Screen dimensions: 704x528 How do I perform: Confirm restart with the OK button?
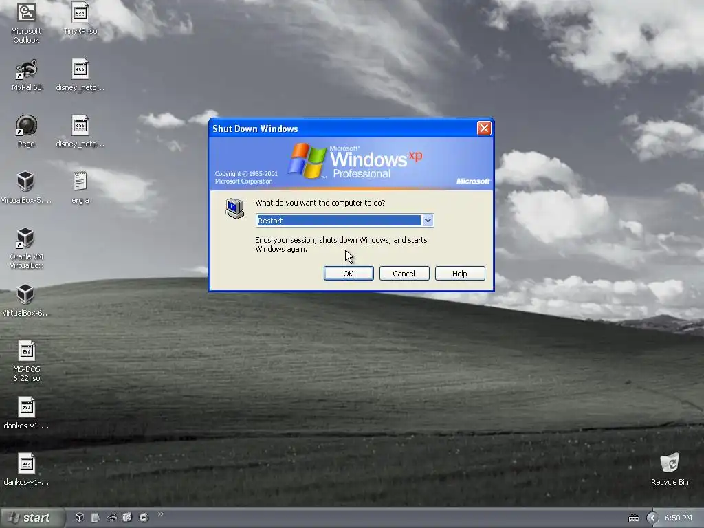click(x=349, y=274)
